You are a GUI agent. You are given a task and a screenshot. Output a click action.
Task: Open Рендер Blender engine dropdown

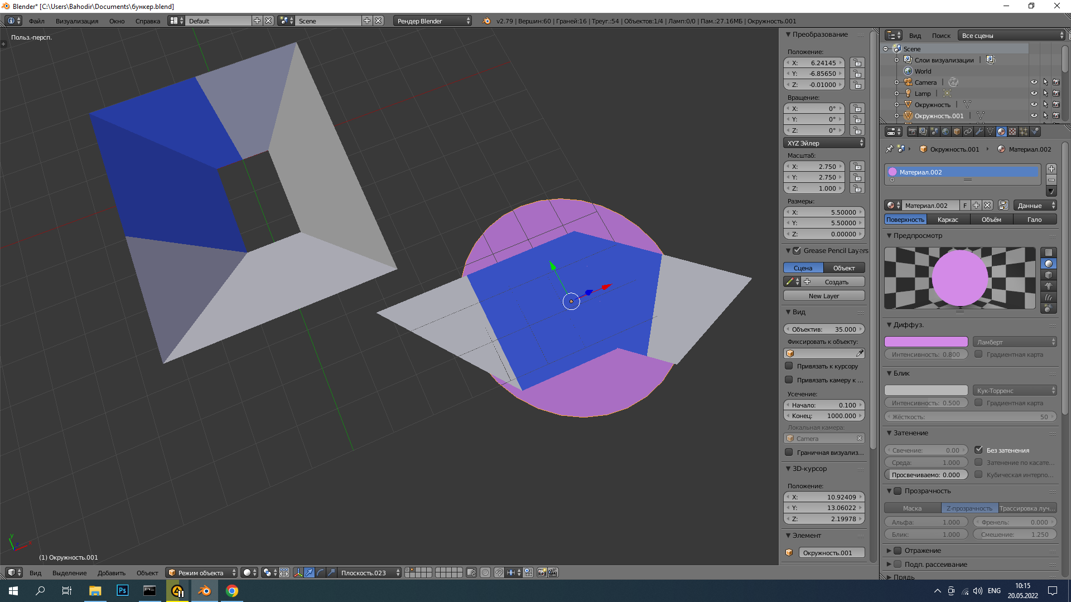click(433, 21)
